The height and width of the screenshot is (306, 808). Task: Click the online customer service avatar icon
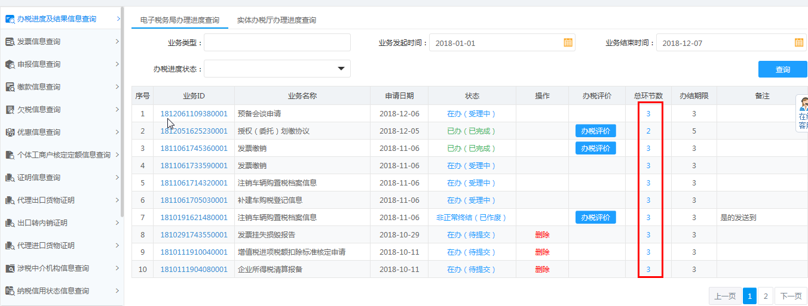(803, 104)
